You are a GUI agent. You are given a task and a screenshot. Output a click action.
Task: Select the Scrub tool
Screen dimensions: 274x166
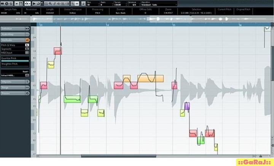pyautogui.click(x=63, y=3)
